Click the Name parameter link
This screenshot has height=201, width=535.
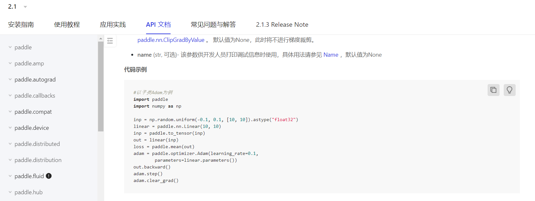click(331, 55)
